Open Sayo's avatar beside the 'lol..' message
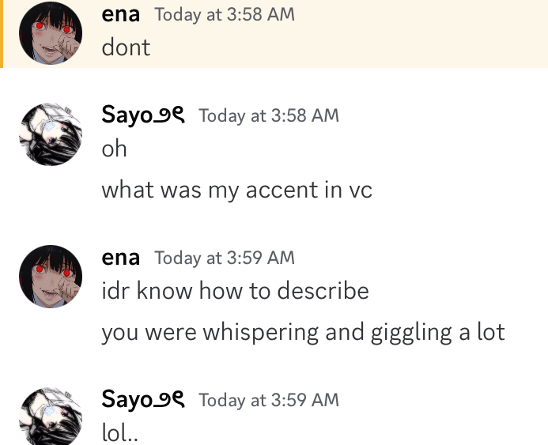Image resolution: width=548 pixels, height=445 pixels. coord(51,417)
